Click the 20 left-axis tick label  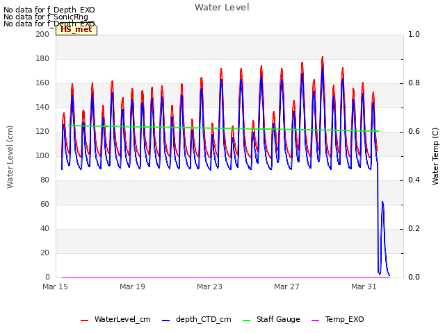coord(44,253)
